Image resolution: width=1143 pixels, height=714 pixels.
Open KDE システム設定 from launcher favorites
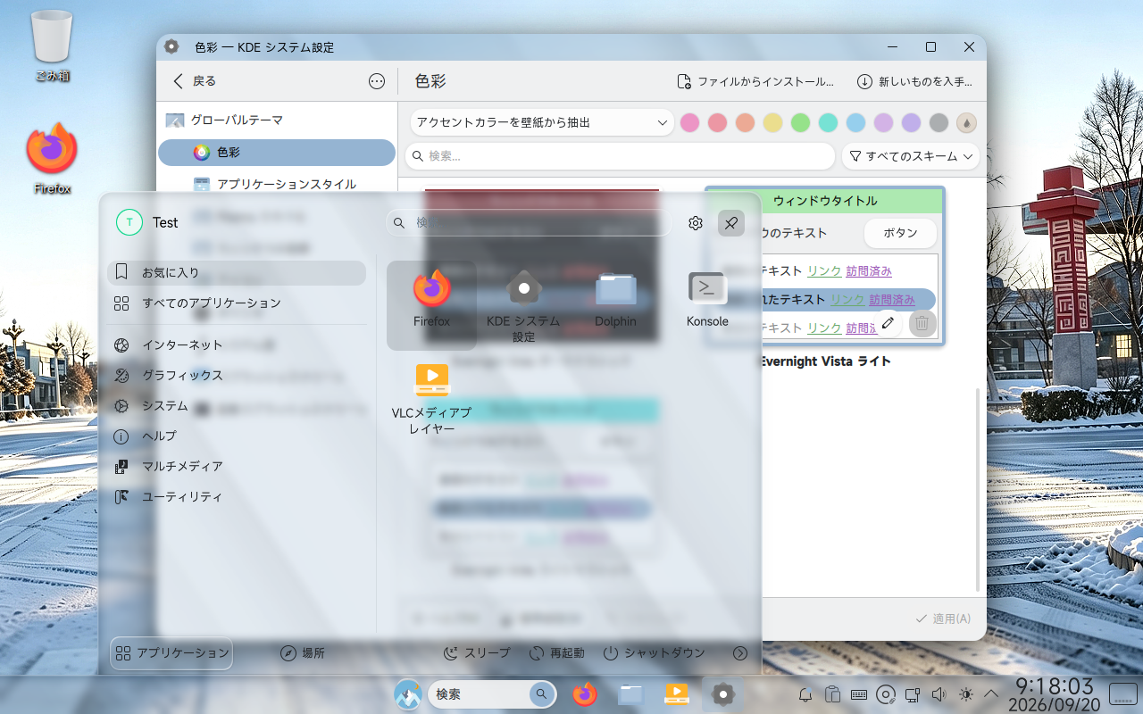tap(523, 304)
